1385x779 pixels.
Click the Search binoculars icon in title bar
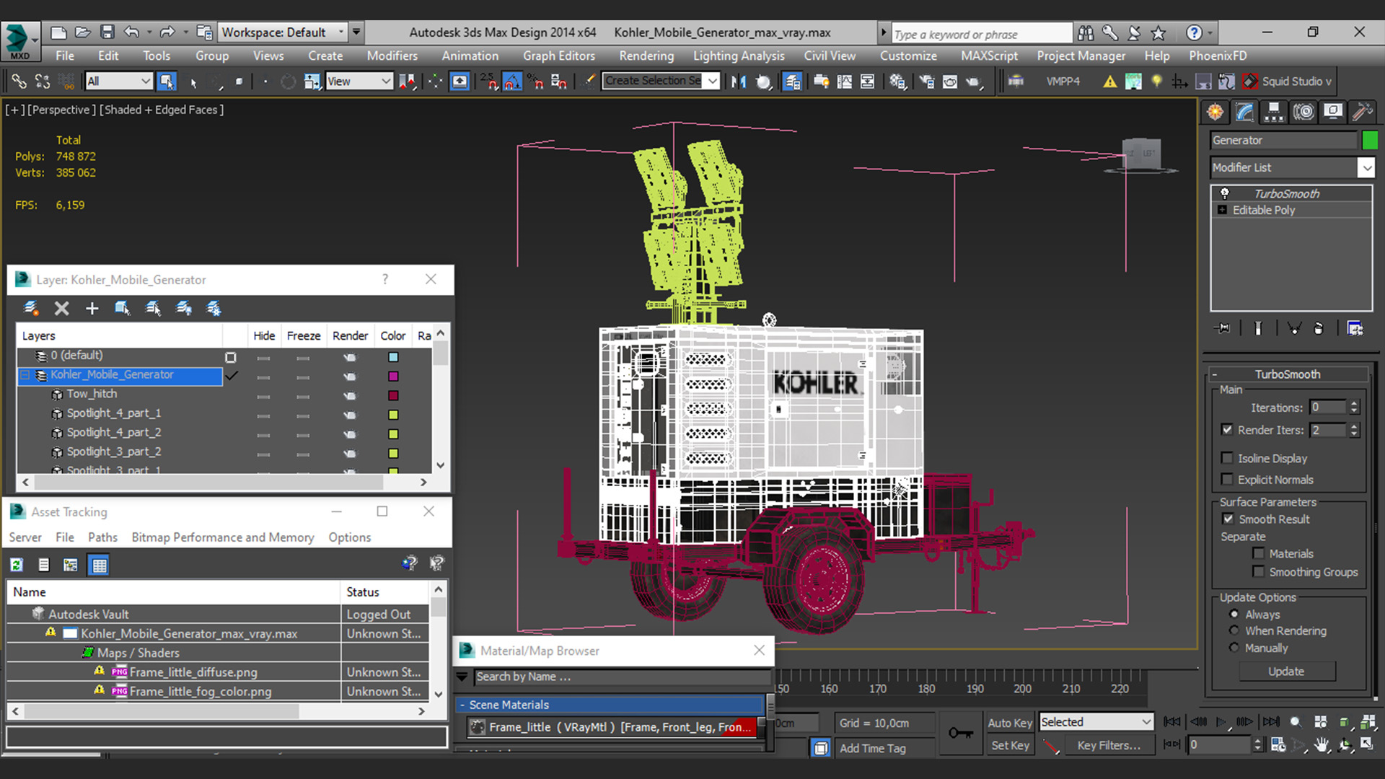(x=1086, y=32)
